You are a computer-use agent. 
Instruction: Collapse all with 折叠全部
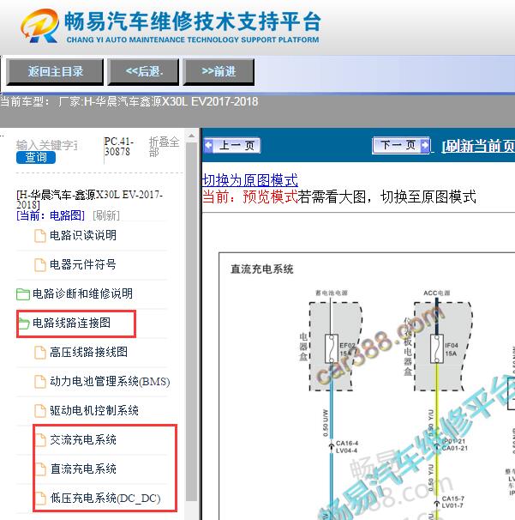(164, 147)
